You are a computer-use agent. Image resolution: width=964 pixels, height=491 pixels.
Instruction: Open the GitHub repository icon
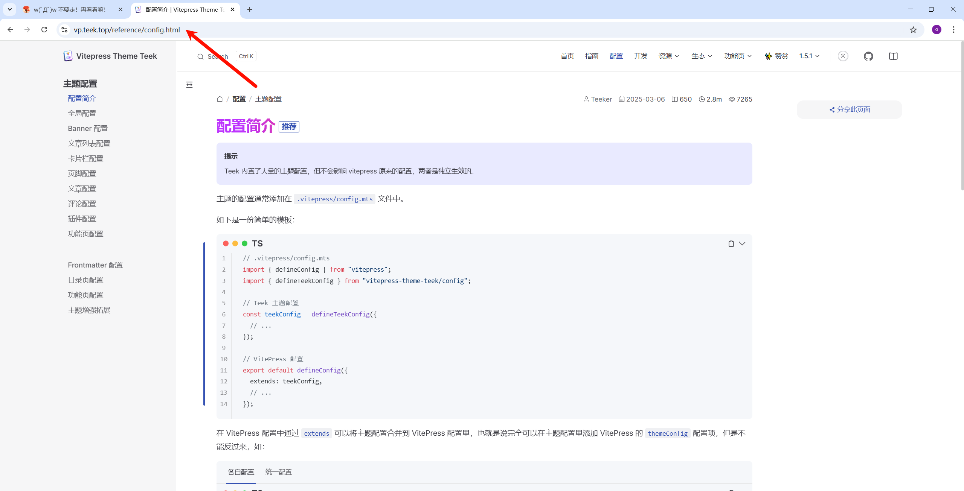[868, 56]
